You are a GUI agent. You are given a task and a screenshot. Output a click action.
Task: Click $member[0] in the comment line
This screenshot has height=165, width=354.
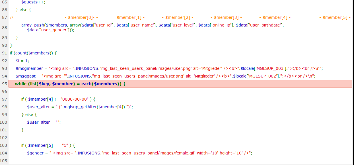pos(80,17)
